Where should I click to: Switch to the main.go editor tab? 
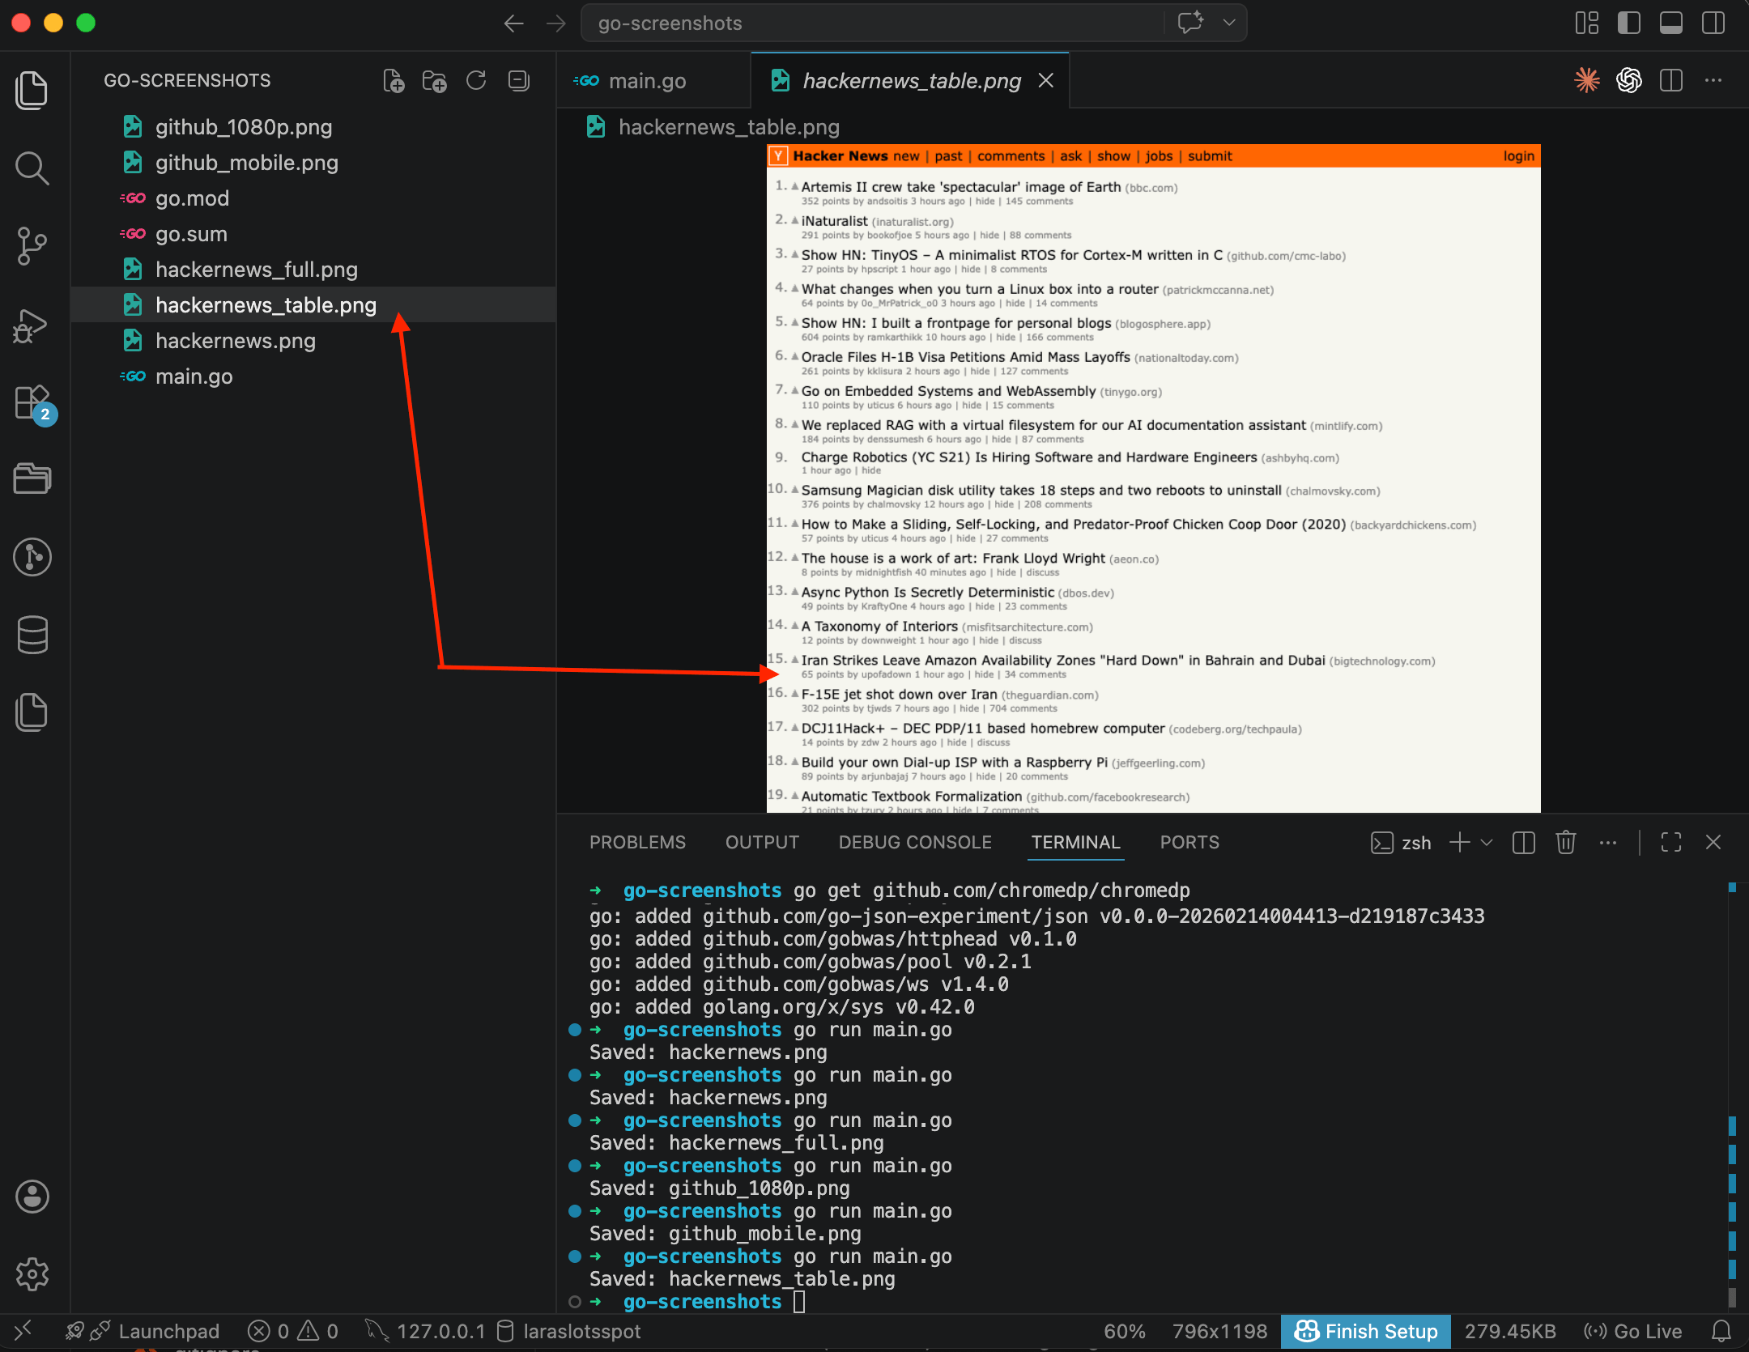[x=647, y=80]
